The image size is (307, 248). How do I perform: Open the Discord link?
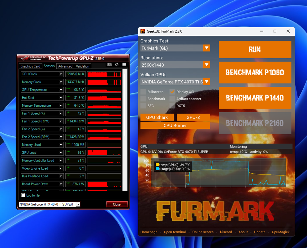coord(226,232)
